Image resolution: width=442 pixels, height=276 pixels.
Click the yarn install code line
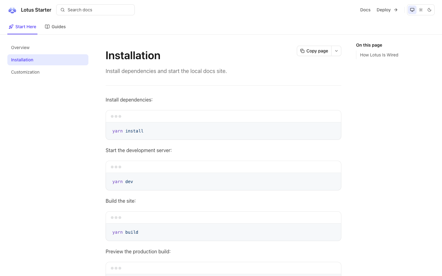click(128, 131)
